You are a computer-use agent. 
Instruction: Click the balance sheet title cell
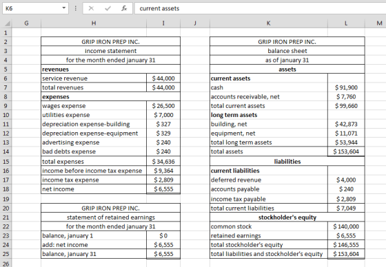[x=287, y=51]
